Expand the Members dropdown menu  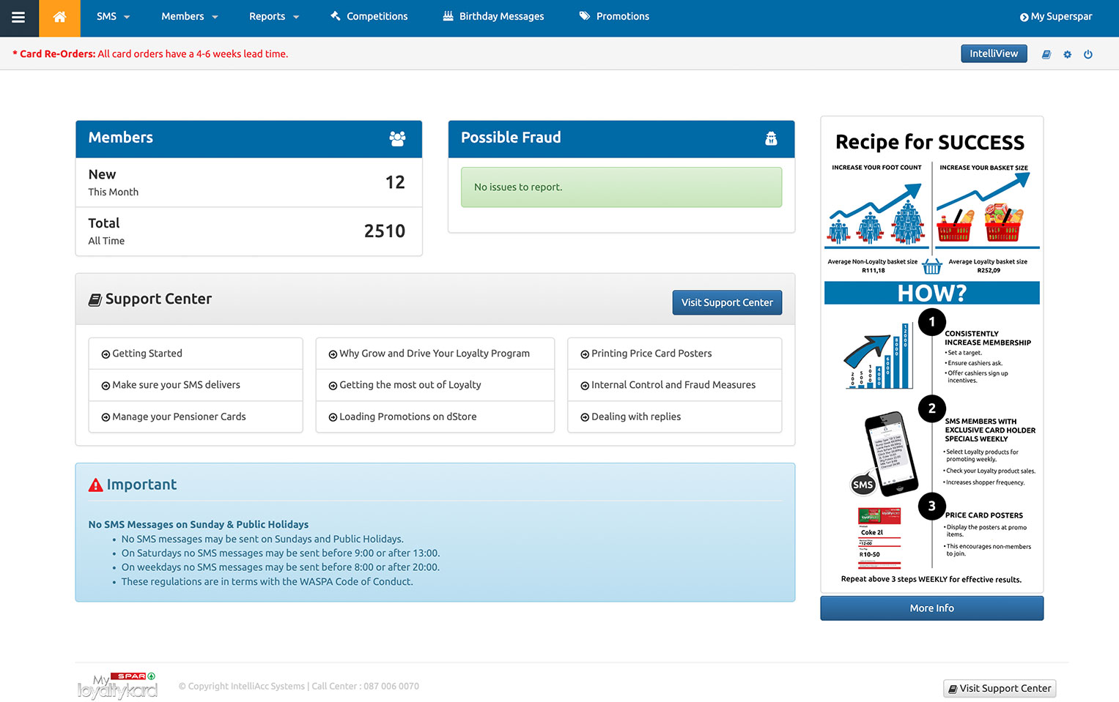coord(189,17)
